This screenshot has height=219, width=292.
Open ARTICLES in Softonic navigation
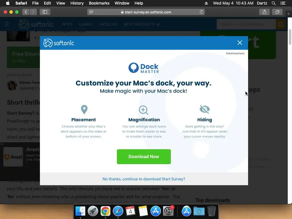108,25
